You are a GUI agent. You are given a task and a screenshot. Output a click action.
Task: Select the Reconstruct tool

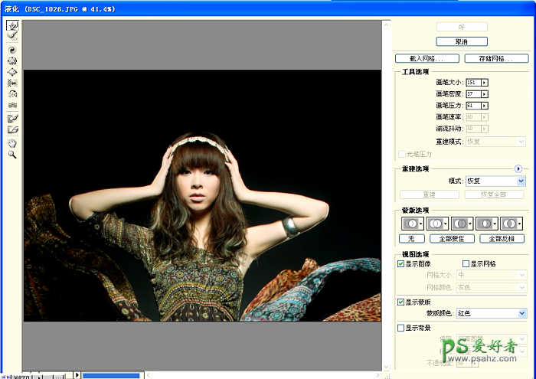pyautogui.click(x=12, y=35)
